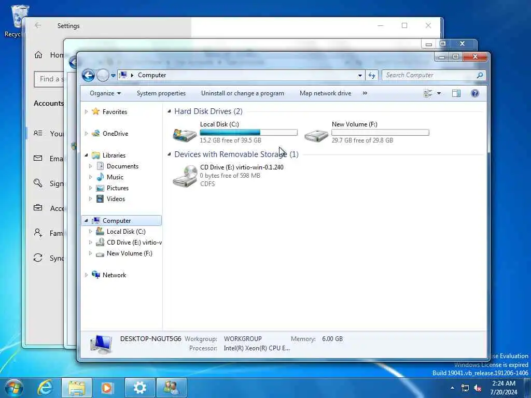Show hidden tray icons arrow

click(x=452, y=388)
